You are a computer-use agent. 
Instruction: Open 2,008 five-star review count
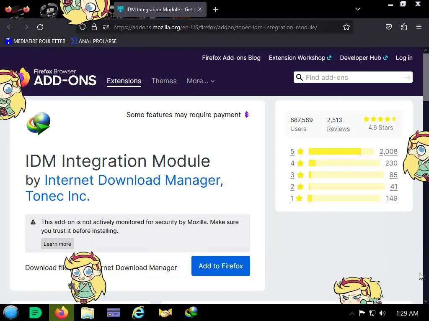[x=388, y=151]
